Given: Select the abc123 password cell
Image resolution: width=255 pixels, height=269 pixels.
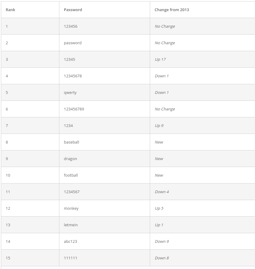Looking at the screenshot, I should (x=71, y=242).
